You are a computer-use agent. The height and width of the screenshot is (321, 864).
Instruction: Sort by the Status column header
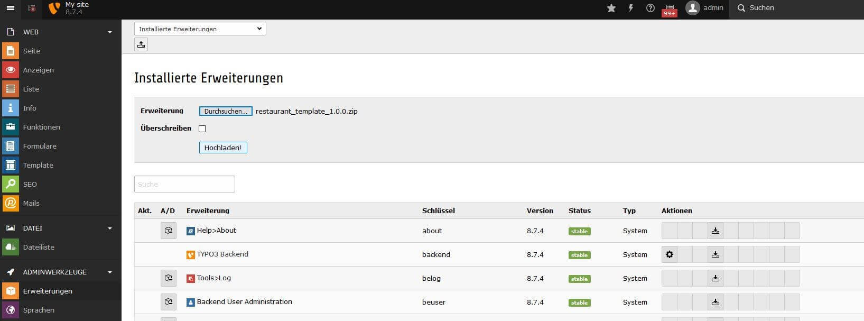[x=579, y=210]
